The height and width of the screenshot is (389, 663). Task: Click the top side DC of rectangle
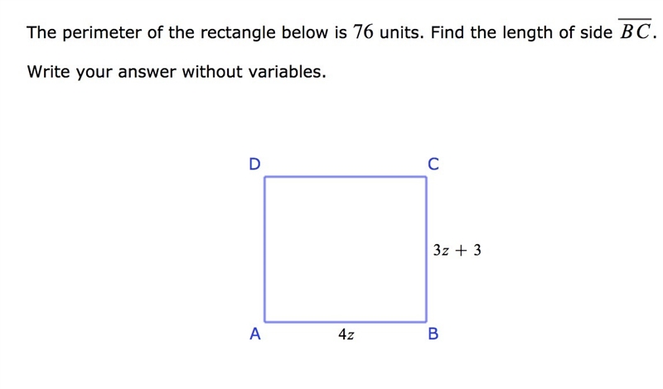[x=346, y=177]
